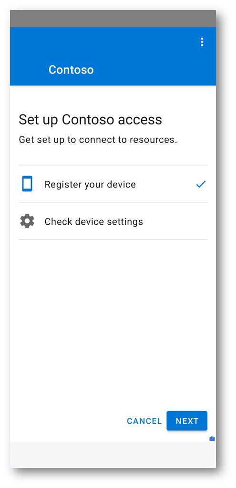236x488 pixels.
Task: Select the Register your device step
Action: tap(113, 184)
